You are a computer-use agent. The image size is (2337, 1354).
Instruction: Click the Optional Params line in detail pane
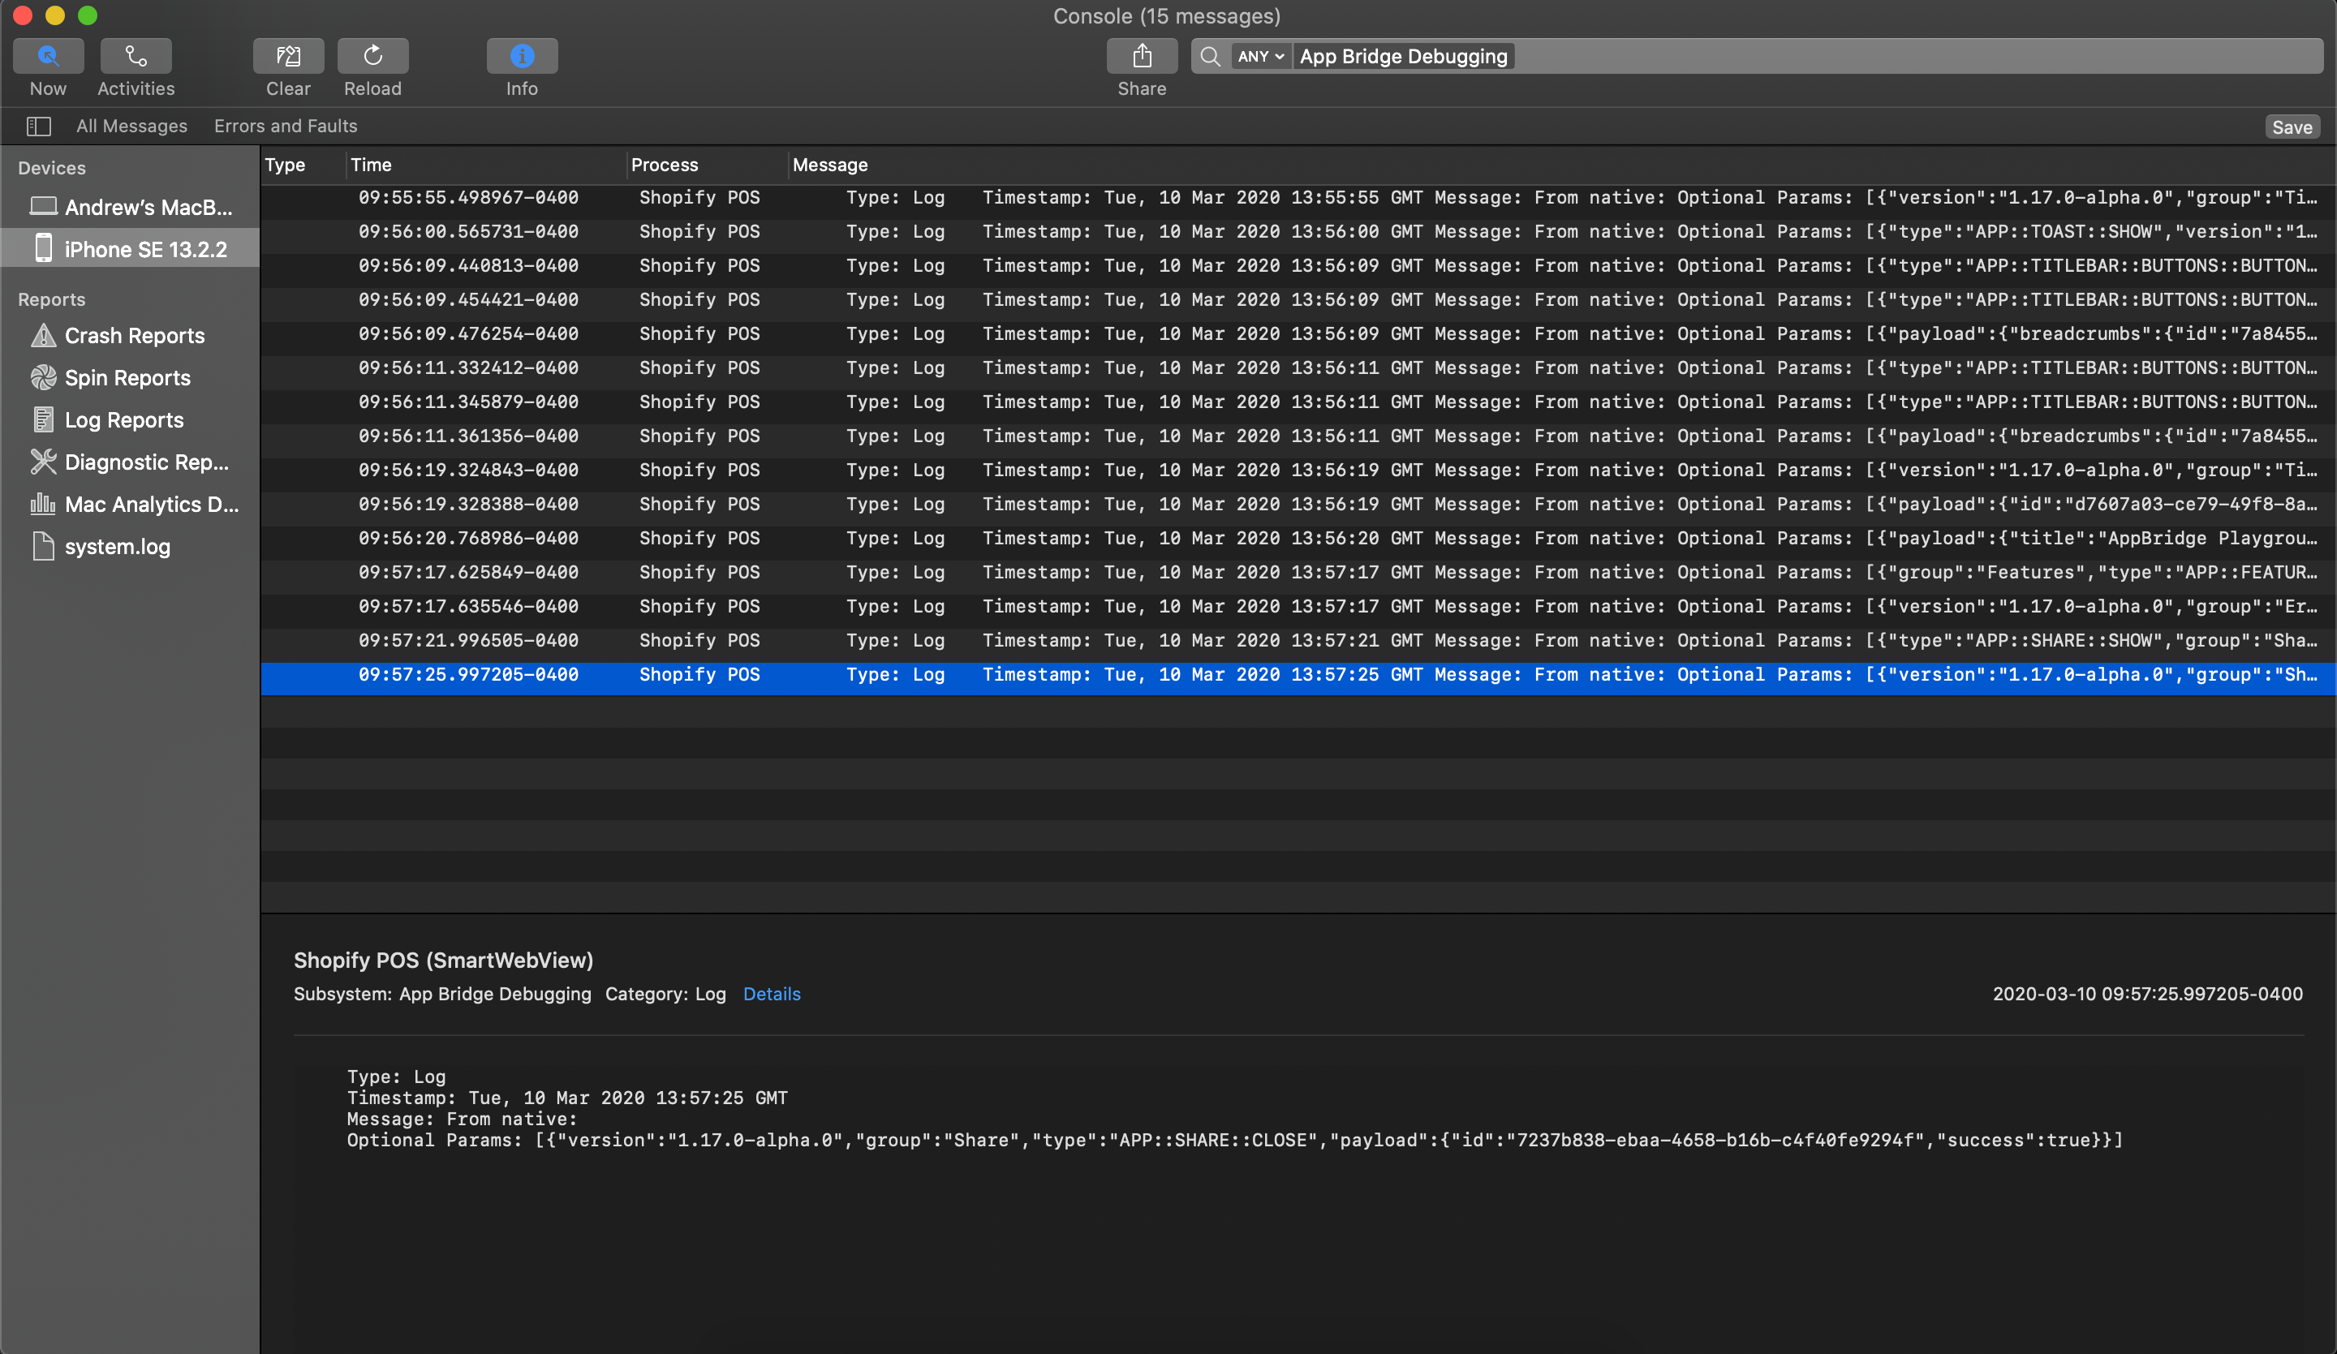coord(1234,1140)
